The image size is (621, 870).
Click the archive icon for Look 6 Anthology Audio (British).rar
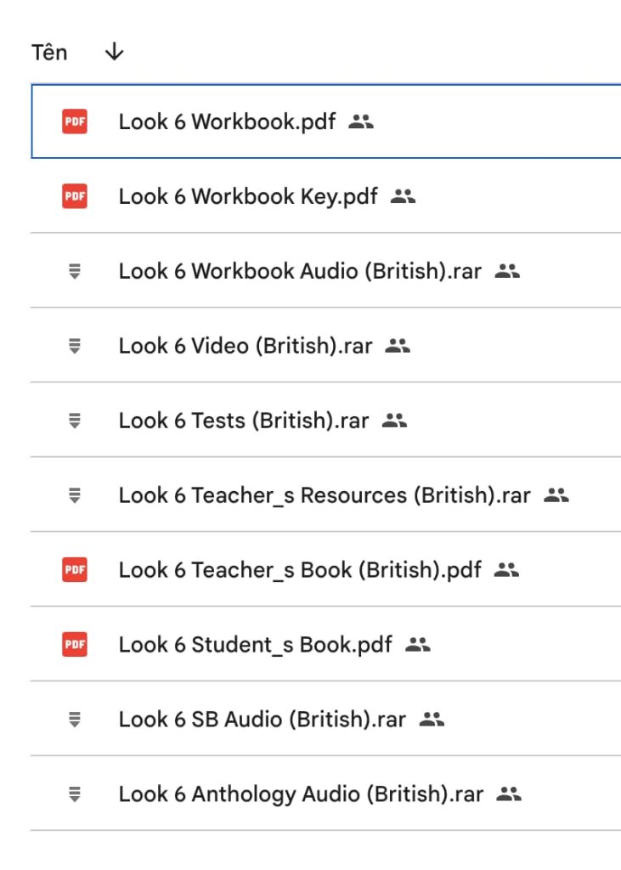click(x=76, y=794)
